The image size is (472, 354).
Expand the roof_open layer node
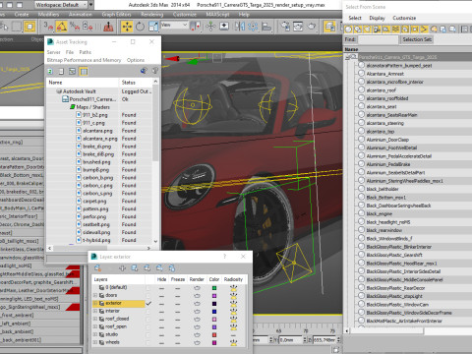click(x=95, y=326)
